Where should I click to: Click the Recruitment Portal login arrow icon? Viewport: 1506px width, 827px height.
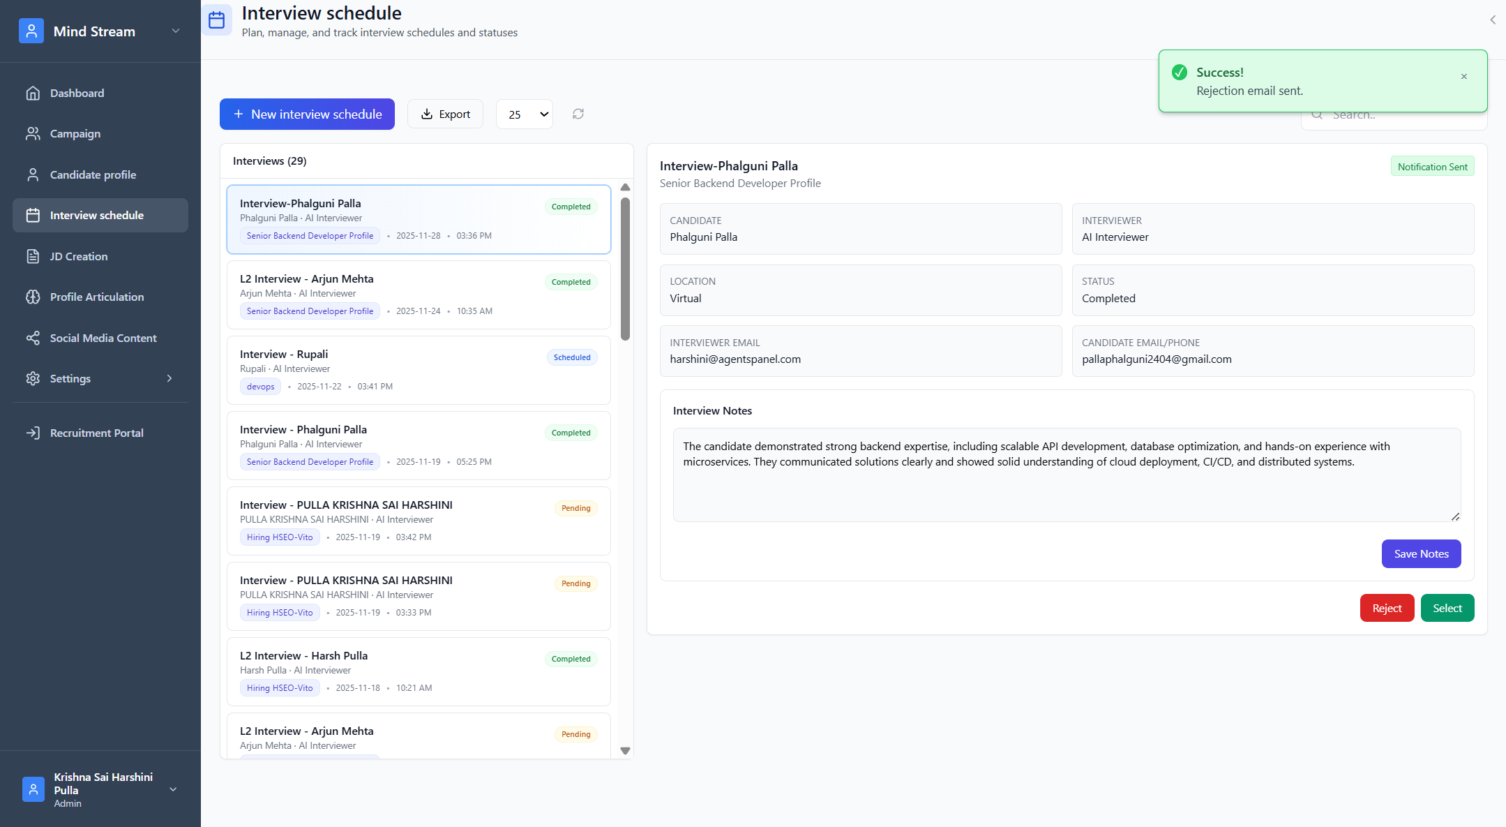pyautogui.click(x=33, y=433)
